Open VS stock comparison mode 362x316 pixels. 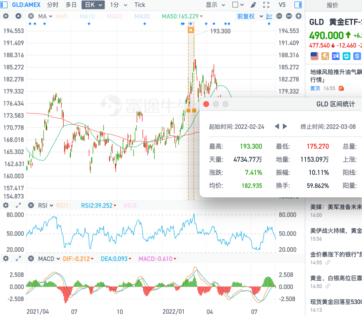pos(282,5)
